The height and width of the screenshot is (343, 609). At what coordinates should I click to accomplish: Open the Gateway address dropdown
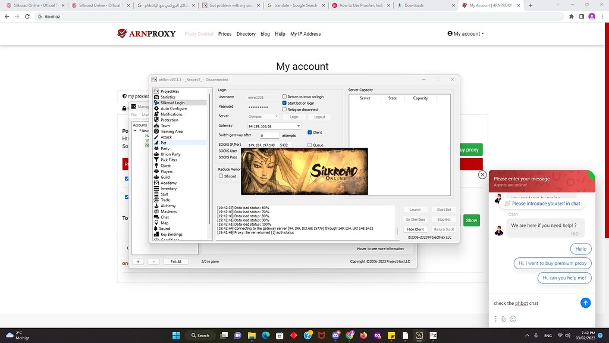pos(297,126)
